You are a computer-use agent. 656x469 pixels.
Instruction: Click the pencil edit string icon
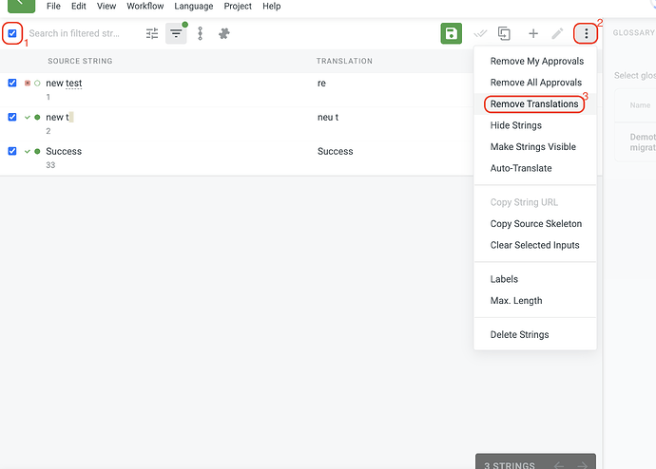coord(557,33)
